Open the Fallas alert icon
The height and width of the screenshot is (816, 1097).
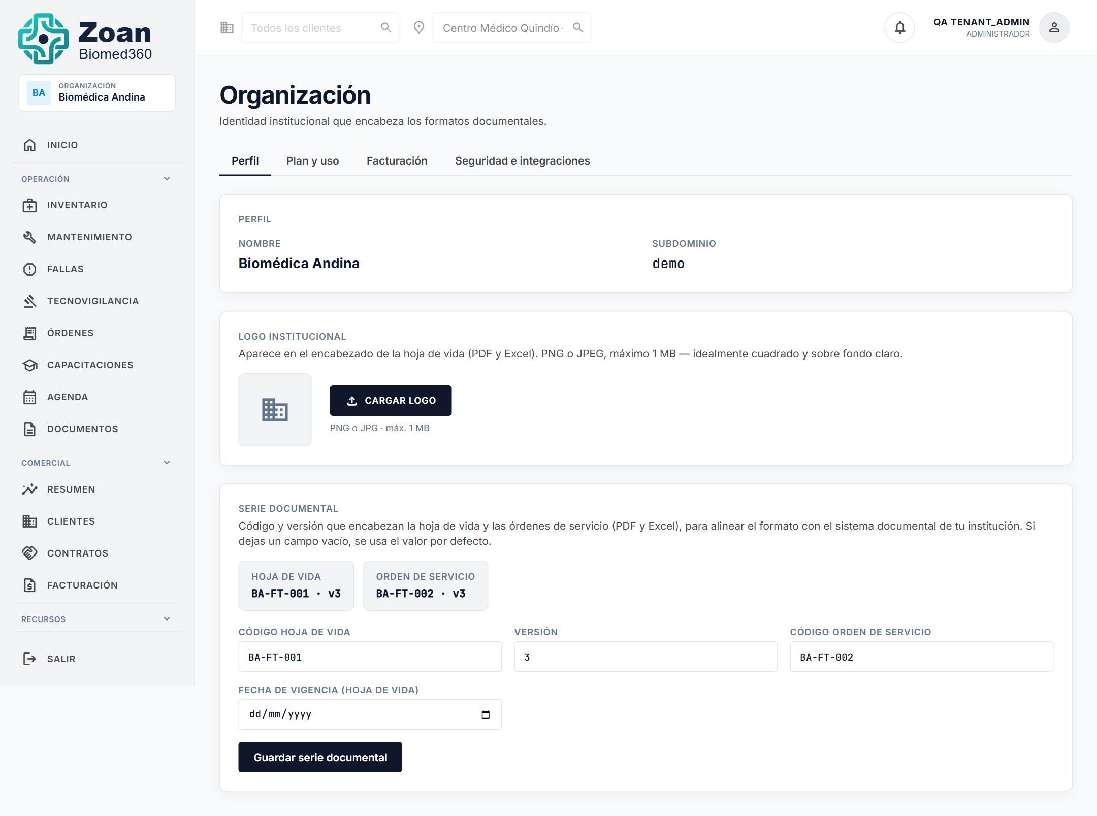30,269
